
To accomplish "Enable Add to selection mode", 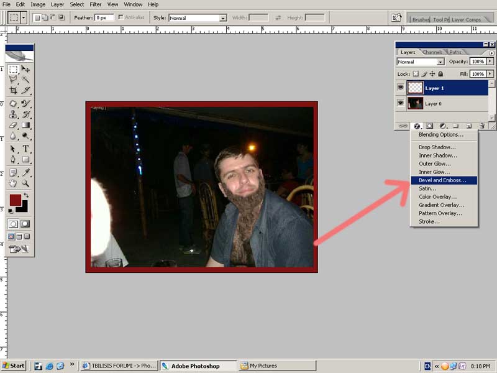I will [x=45, y=17].
